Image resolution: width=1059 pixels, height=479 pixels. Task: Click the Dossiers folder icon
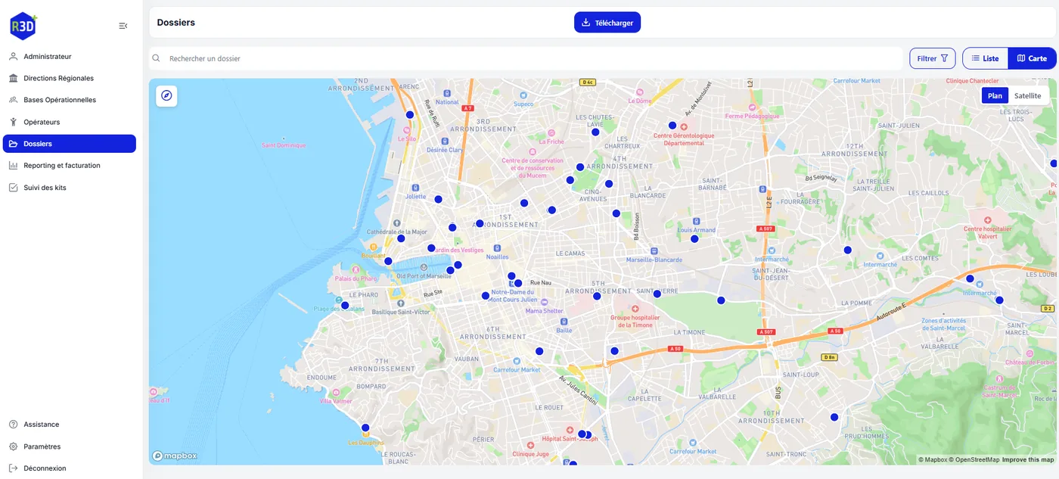point(14,144)
